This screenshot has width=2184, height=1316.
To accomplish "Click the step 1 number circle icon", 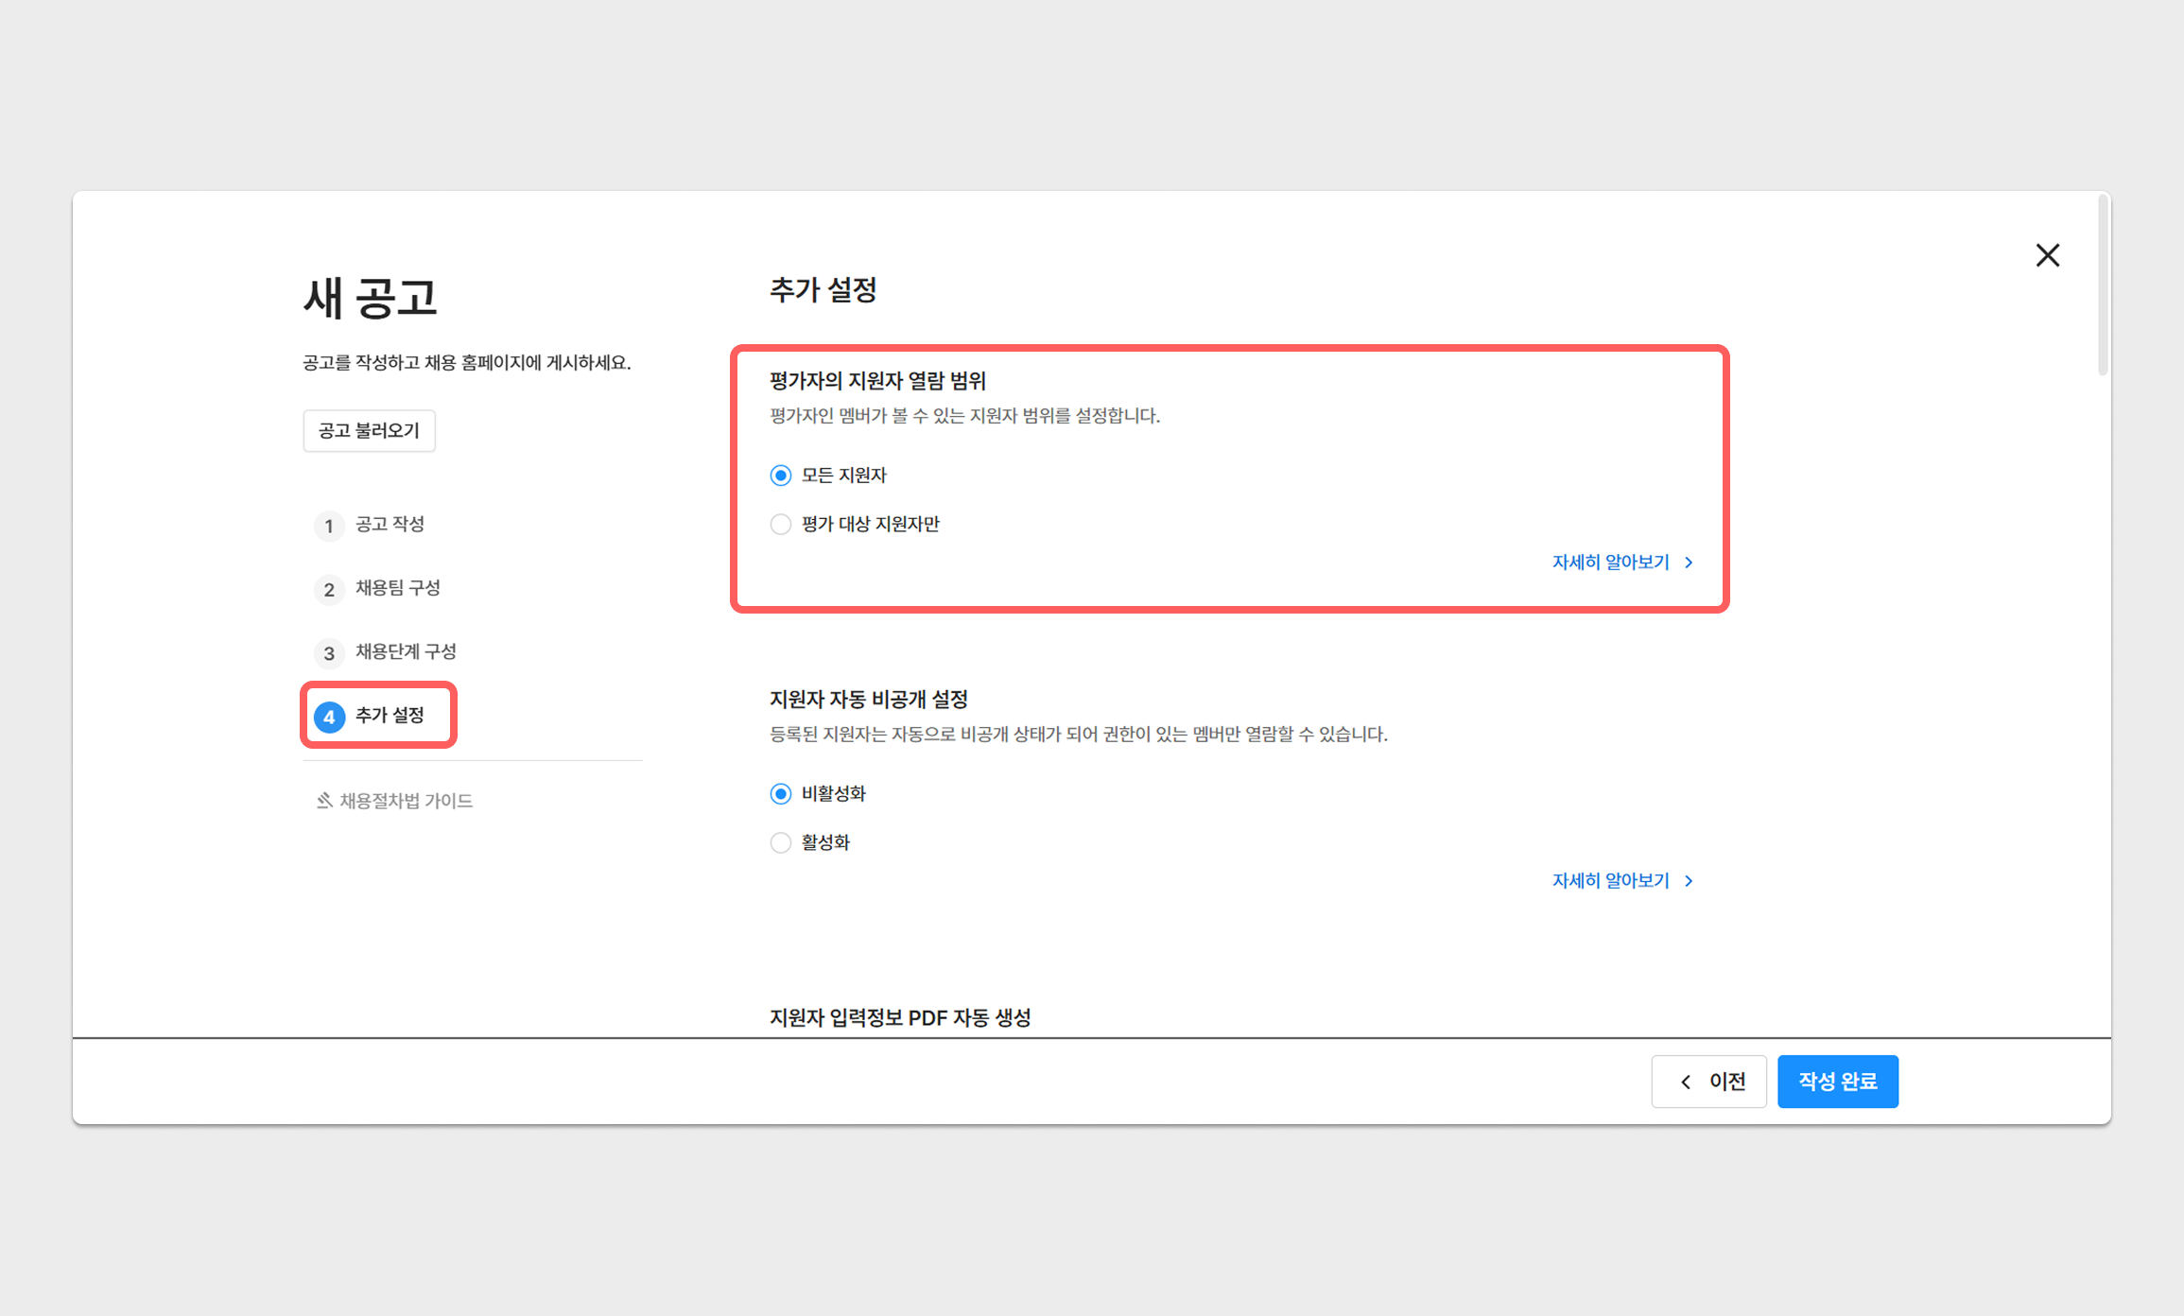I will coord(328,526).
